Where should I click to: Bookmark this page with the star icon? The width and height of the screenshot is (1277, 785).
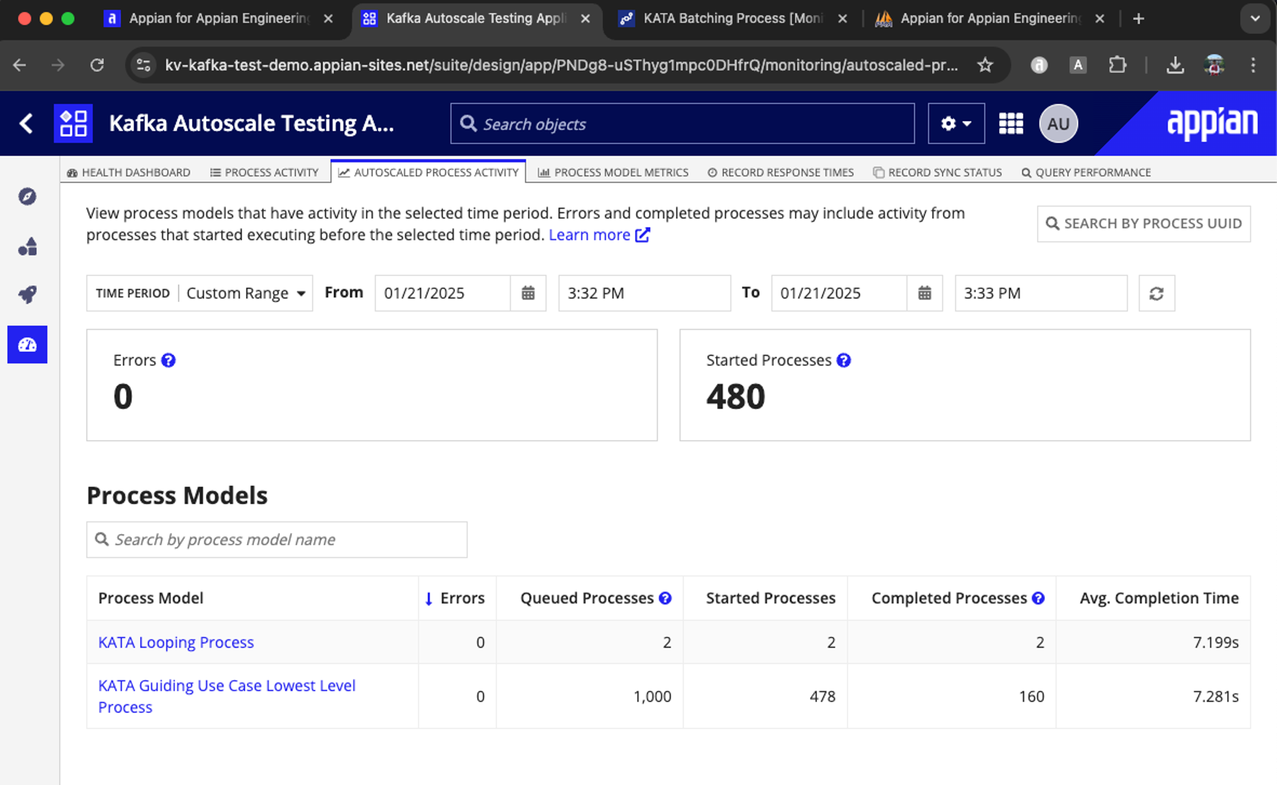[x=984, y=65]
